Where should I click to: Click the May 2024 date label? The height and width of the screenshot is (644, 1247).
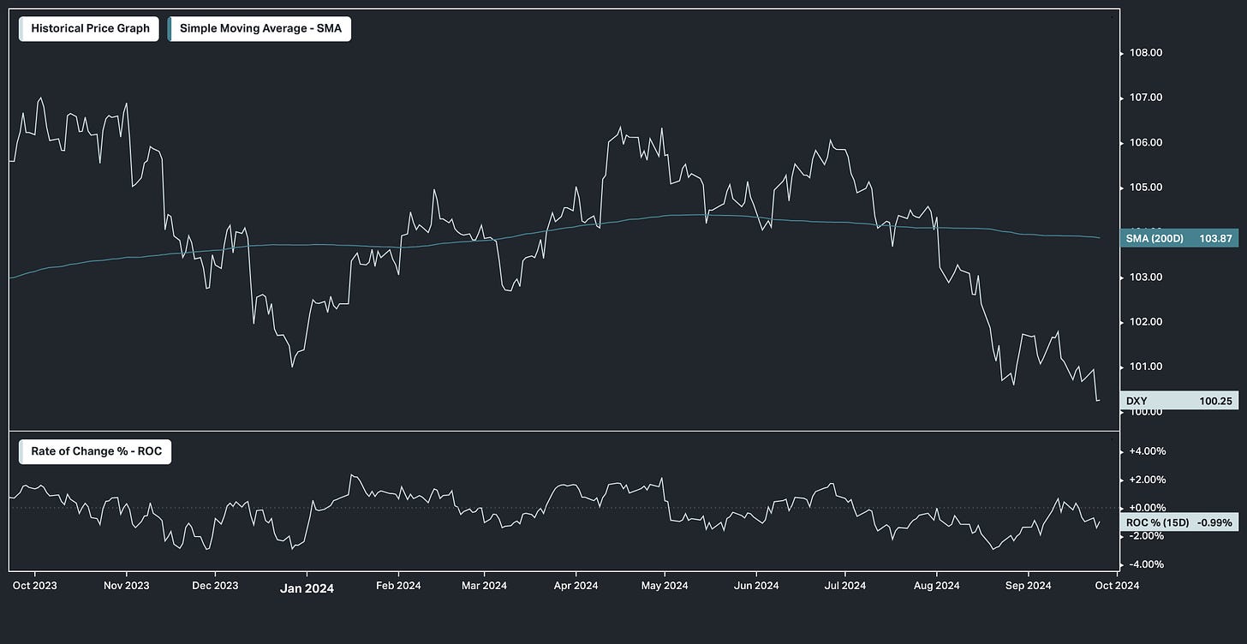(665, 586)
